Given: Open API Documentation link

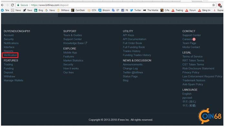Looking at the screenshot, I should click(135, 39).
